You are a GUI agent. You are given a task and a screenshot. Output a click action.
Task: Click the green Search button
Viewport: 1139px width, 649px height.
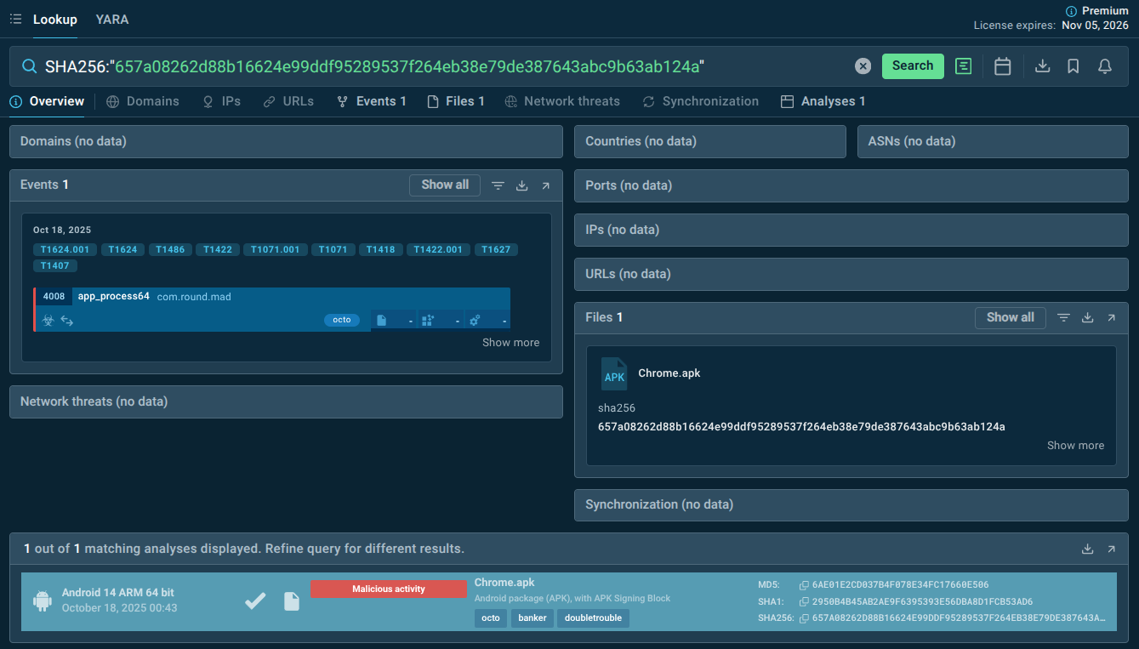tap(913, 66)
